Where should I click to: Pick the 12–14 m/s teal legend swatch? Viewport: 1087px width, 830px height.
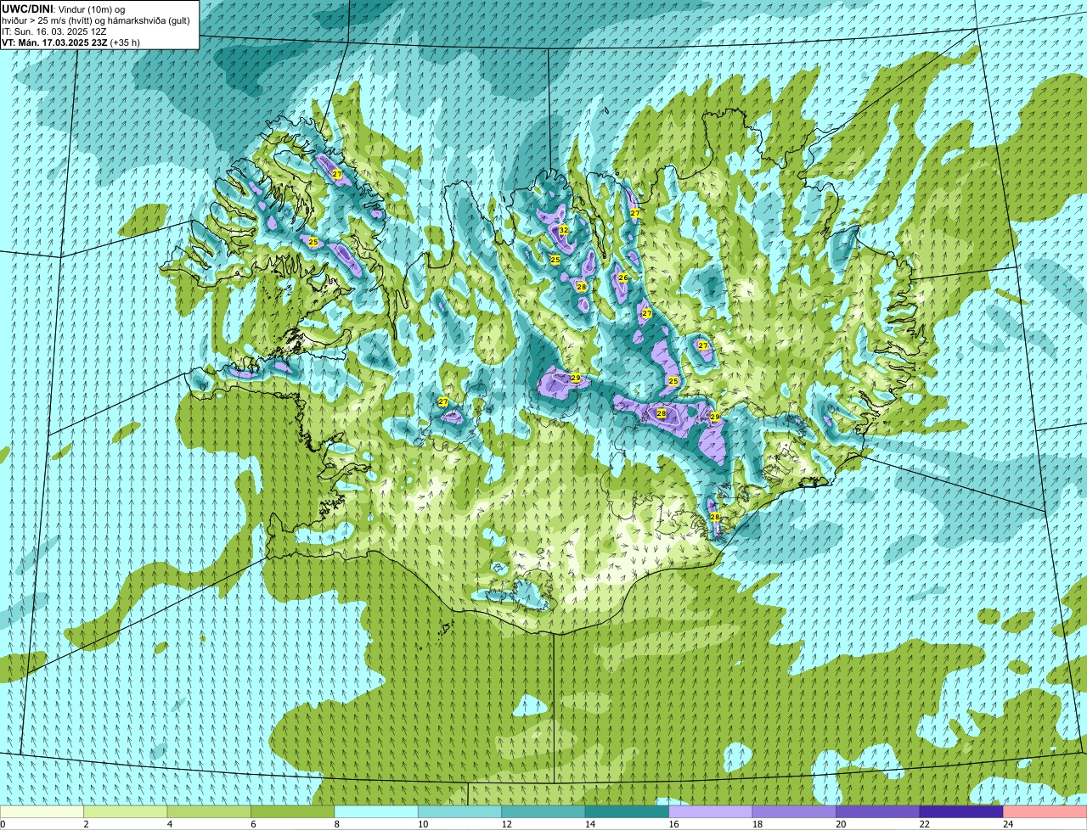[543, 811]
